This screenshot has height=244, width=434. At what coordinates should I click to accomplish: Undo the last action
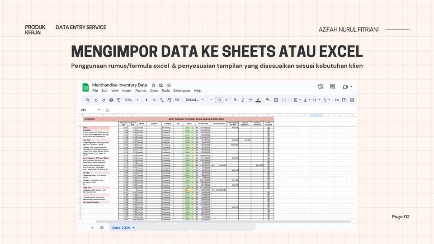pyautogui.click(x=96, y=100)
